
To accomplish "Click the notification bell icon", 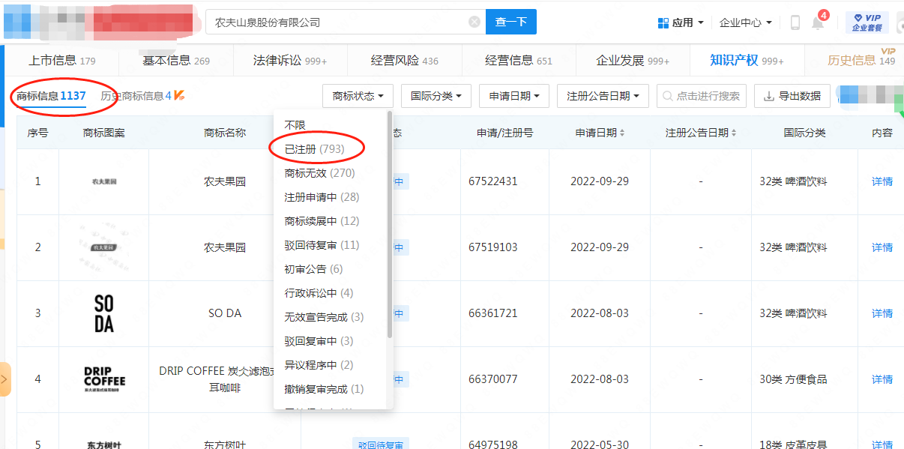I will point(818,22).
